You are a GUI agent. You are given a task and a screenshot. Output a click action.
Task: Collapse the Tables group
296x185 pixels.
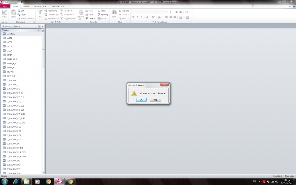(x=39, y=30)
